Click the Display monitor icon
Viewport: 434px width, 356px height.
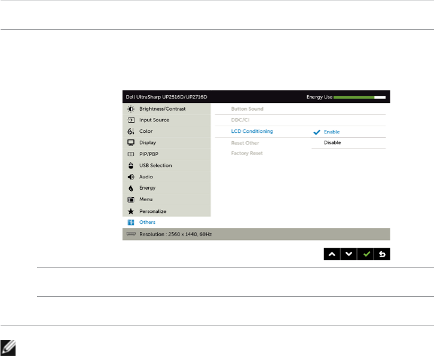coord(131,142)
